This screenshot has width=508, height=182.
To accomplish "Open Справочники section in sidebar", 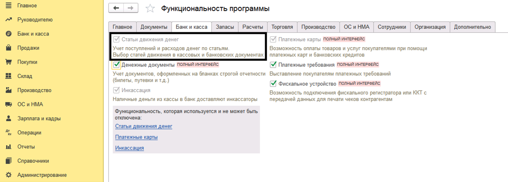I will 33,161.
